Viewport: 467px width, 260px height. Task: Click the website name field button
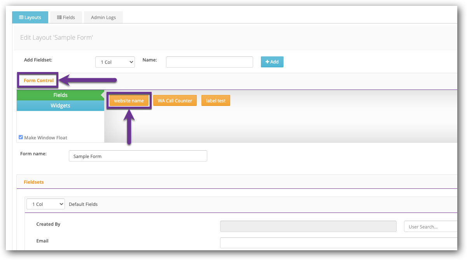[x=129, y=101]
